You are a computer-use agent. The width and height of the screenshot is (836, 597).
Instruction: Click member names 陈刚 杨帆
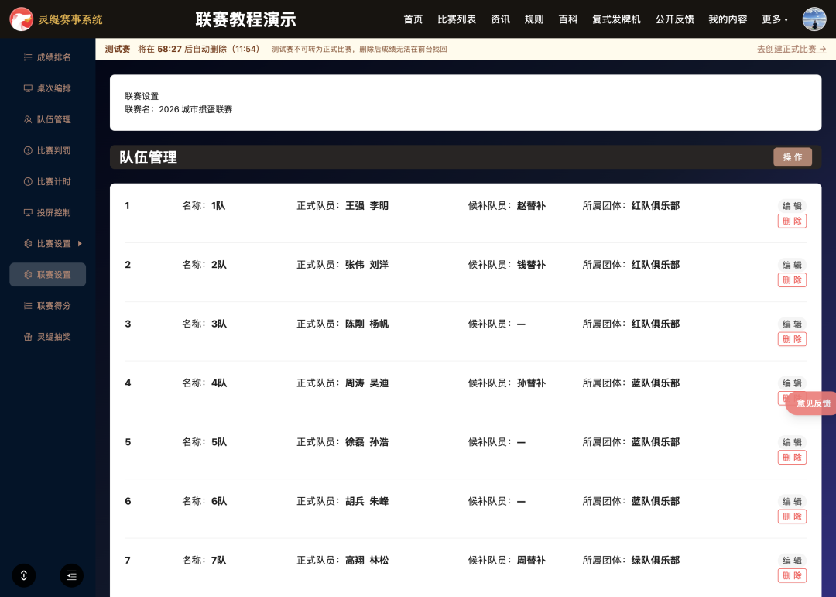pos(367,324)
